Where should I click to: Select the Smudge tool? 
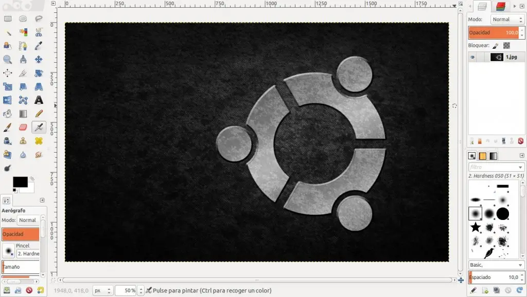coord(39,154)
